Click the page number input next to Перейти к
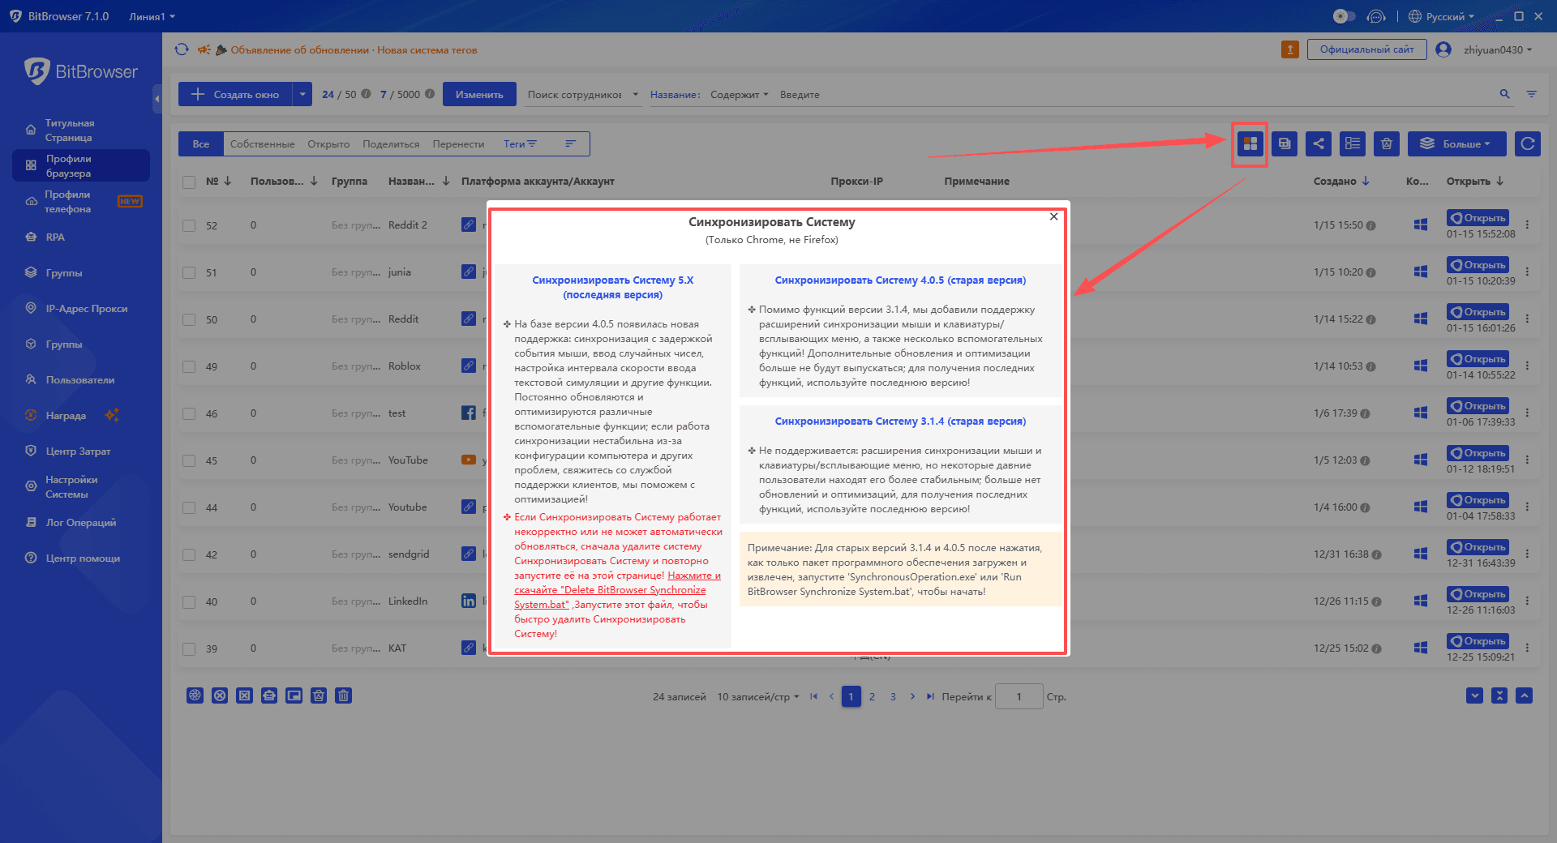 point(1019,696)
